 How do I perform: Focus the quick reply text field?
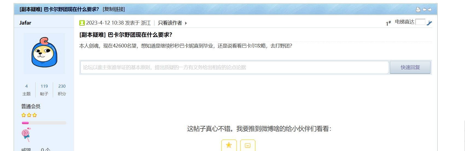[234, 67]
